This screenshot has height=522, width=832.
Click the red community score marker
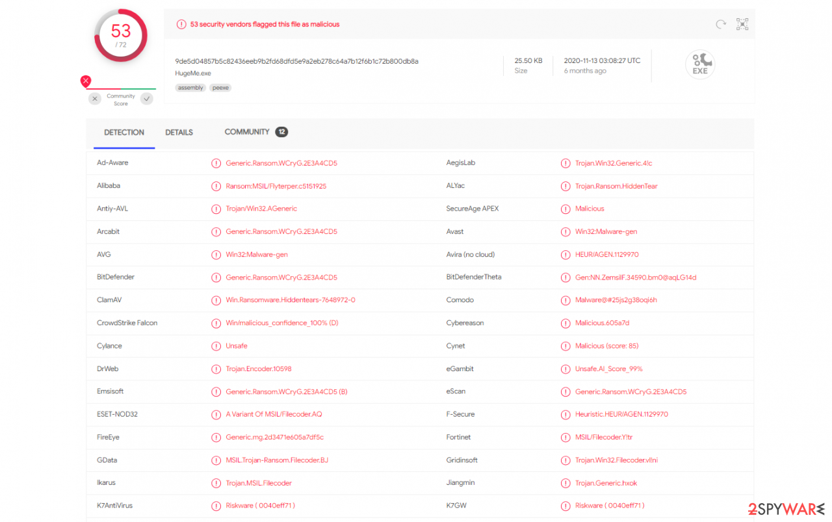coord(85,81)
